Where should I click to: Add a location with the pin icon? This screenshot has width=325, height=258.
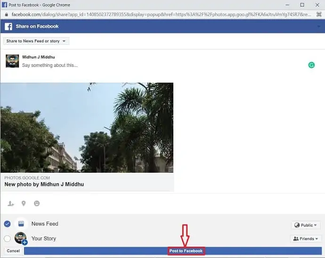point(24,203)
